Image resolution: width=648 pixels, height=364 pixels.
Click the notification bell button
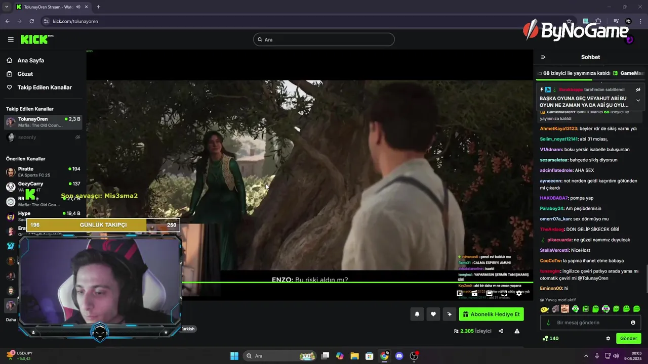(417, 314)
